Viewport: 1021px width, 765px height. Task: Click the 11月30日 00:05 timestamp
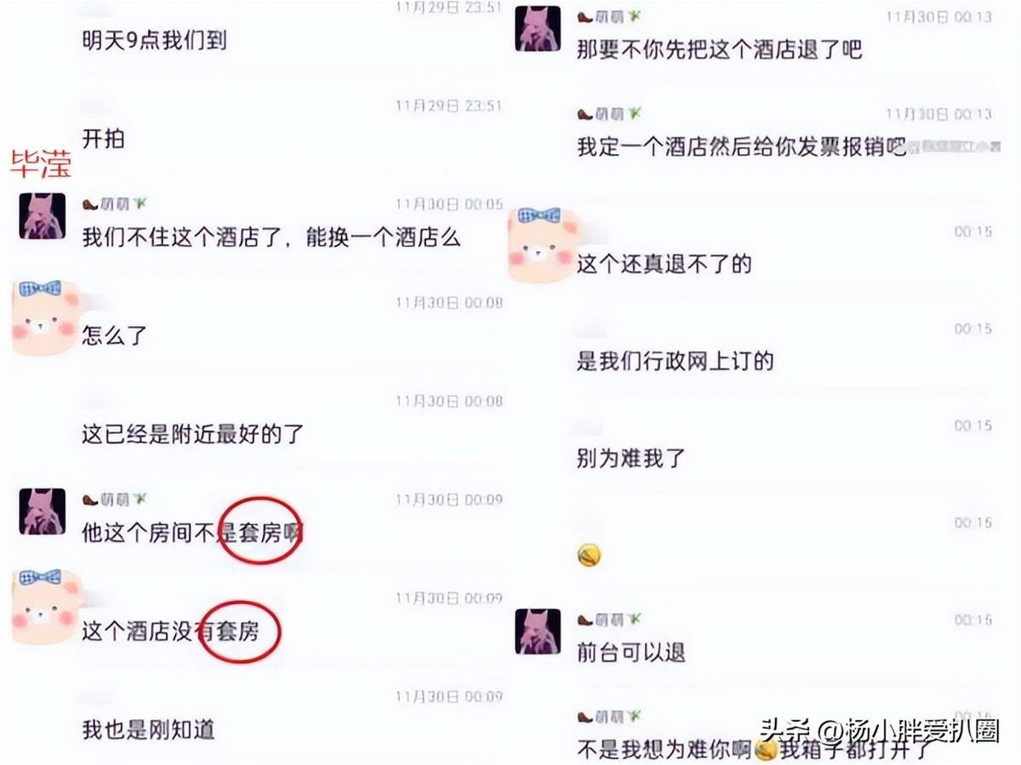448,205
